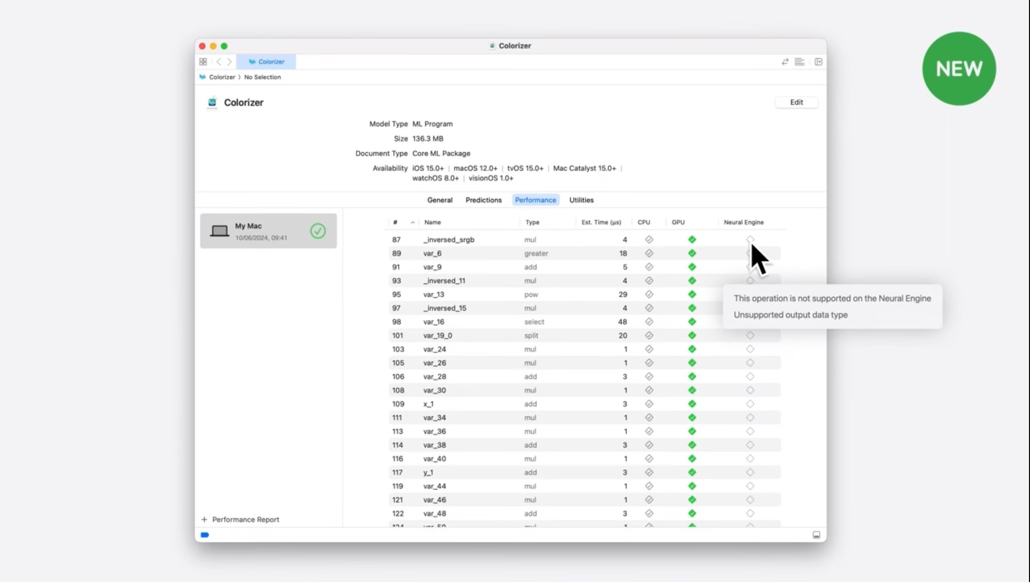The image size is (1030, 583).
Task: Click CPU diamond for x_1 row
Action: [649, 404]
